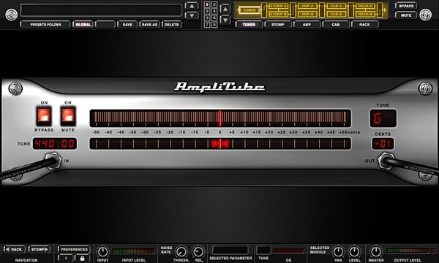
Task: Open Preferences
Action: pos(74,249)
